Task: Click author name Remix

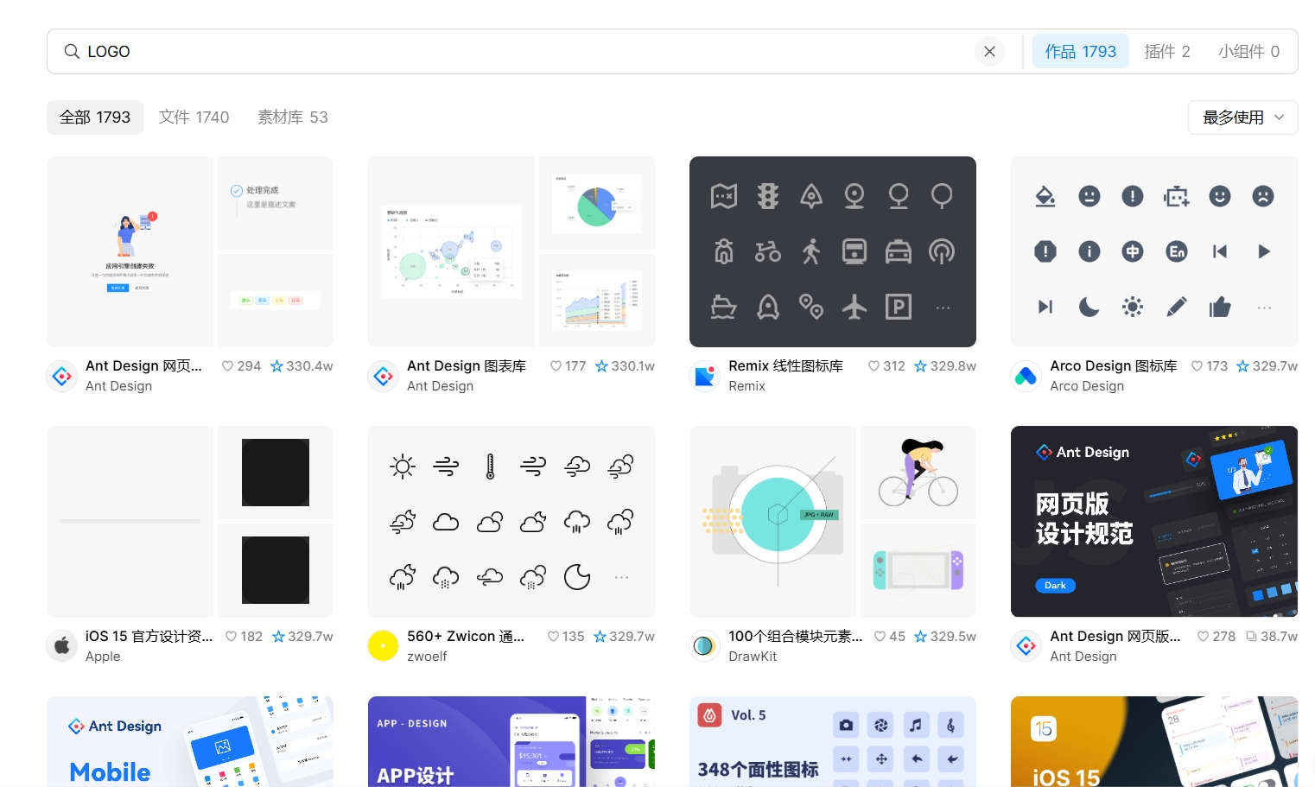Action: point(746,386)
